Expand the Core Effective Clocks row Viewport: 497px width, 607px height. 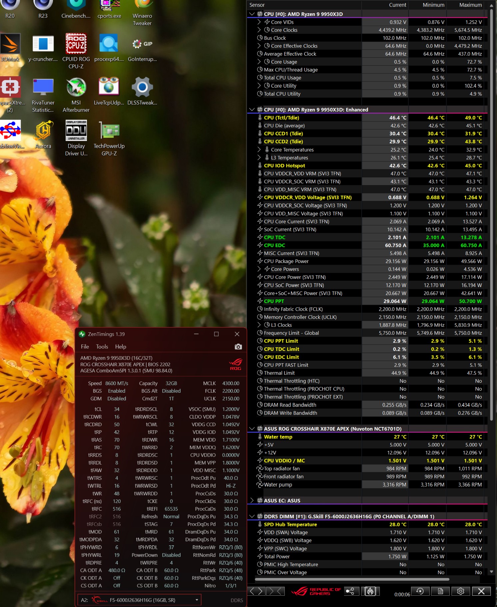coord(259,46)
